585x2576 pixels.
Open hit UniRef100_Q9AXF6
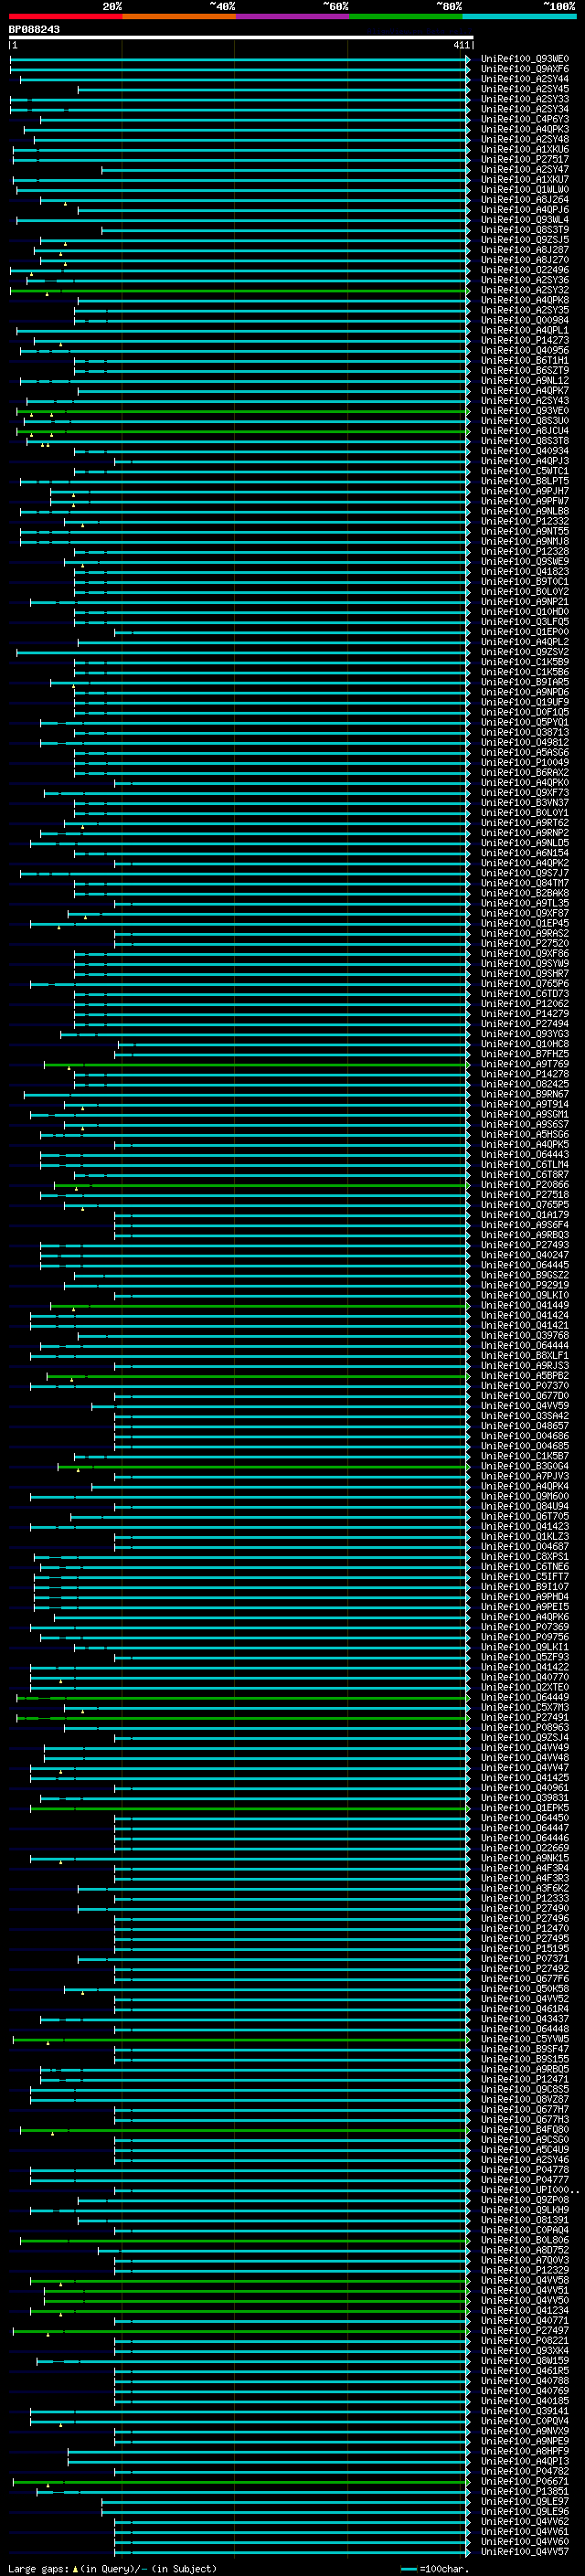click(x=524, y=69)
